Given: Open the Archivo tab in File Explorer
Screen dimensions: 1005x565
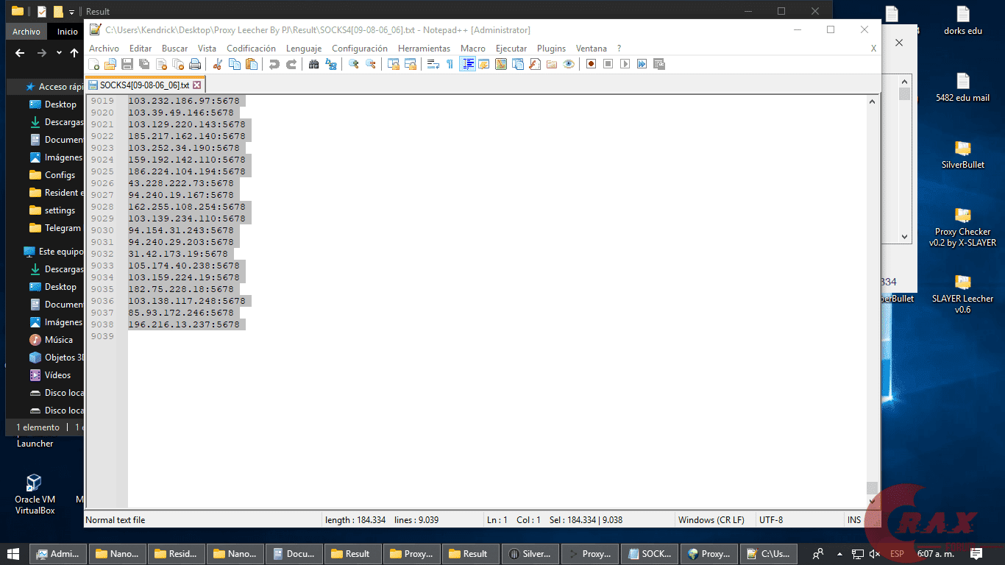Looking at the screenshot, I should [x=26, y=32].
